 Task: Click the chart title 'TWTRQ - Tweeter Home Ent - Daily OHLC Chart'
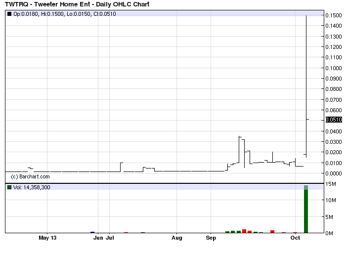point(77,4)
